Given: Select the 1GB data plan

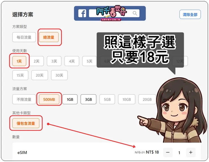Looking at the screenshot, I should 70,99.
